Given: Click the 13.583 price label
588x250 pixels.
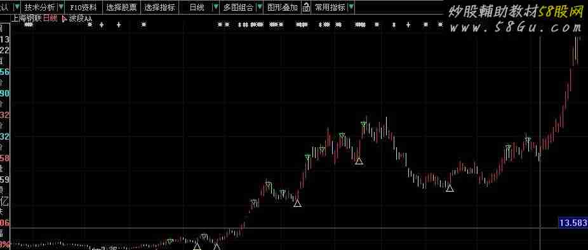Looking at the screenshot, I should [573, 223].
